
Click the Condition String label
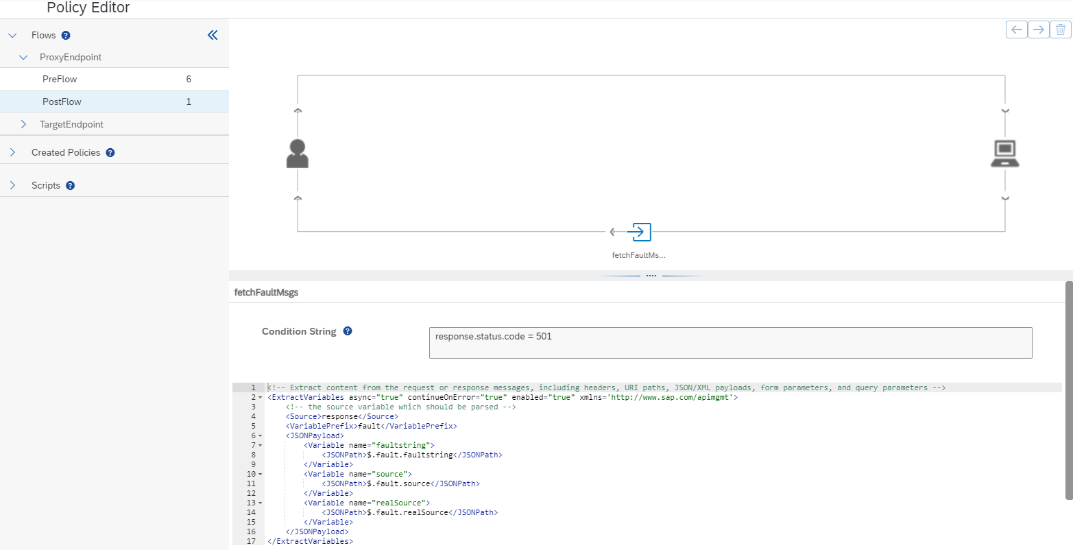point(299,331)
